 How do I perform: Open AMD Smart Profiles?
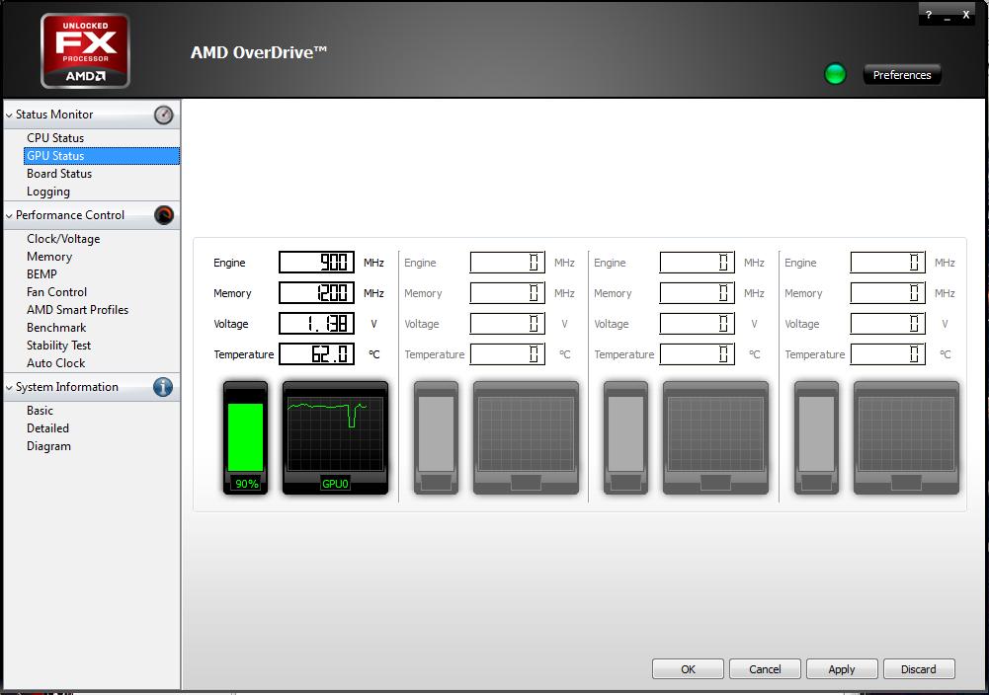78,309
